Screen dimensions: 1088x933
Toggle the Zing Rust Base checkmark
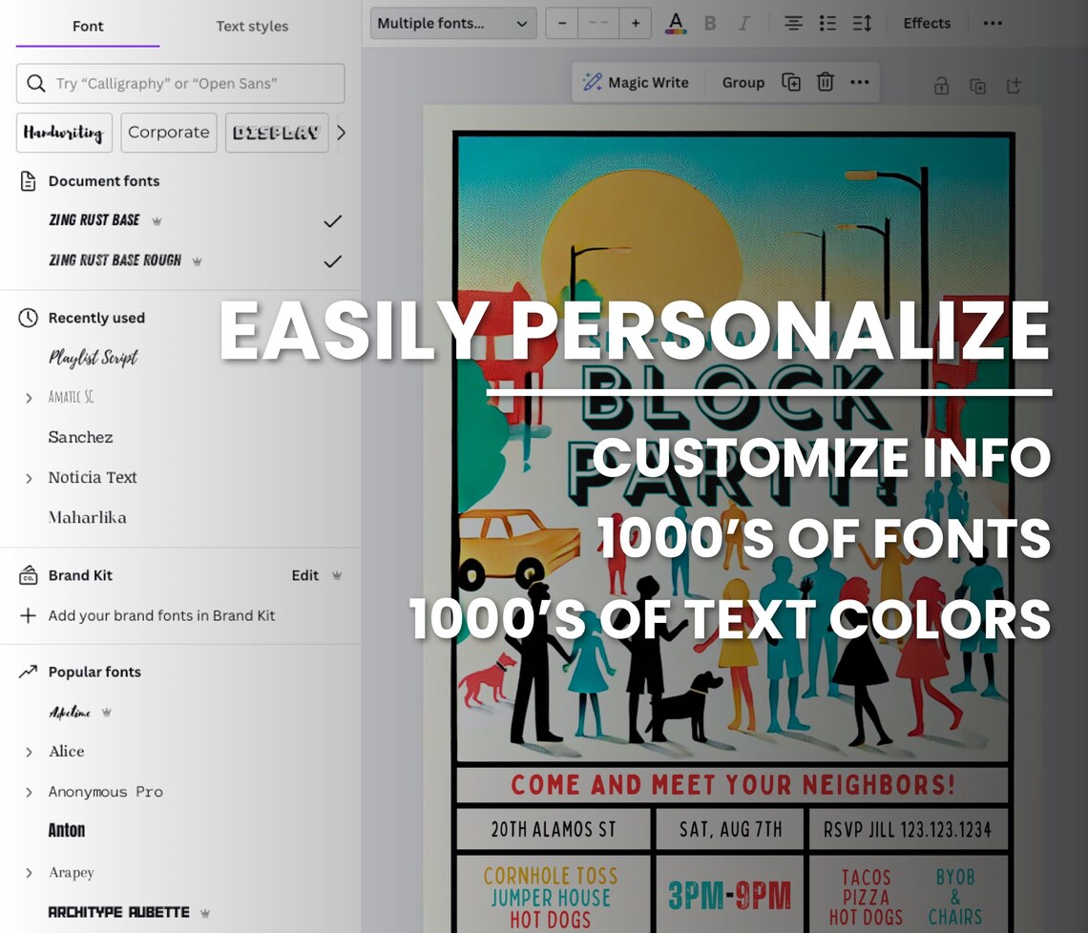(332, 221)
